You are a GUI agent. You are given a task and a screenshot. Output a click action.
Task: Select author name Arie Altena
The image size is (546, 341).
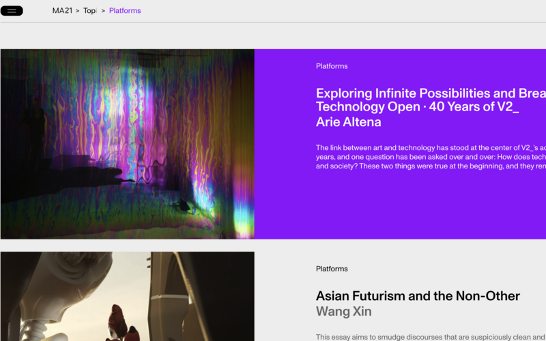pyautogui.click(x=348, y=122)
